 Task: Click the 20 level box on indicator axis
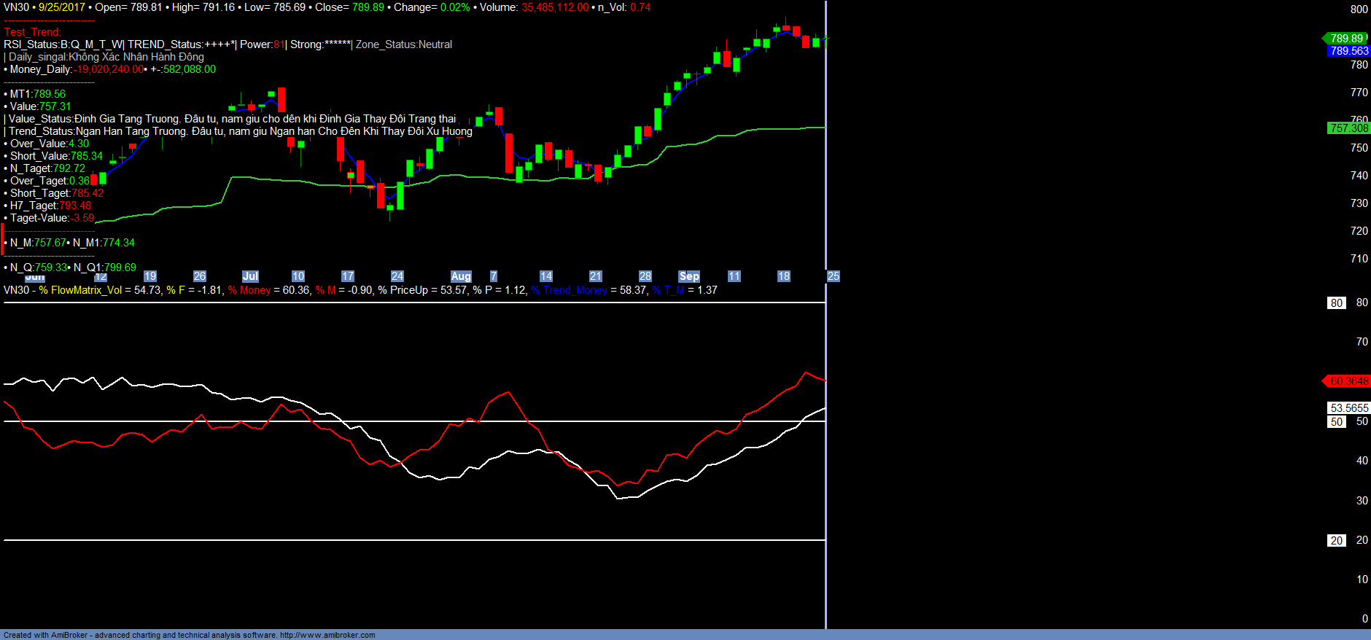1336,541
